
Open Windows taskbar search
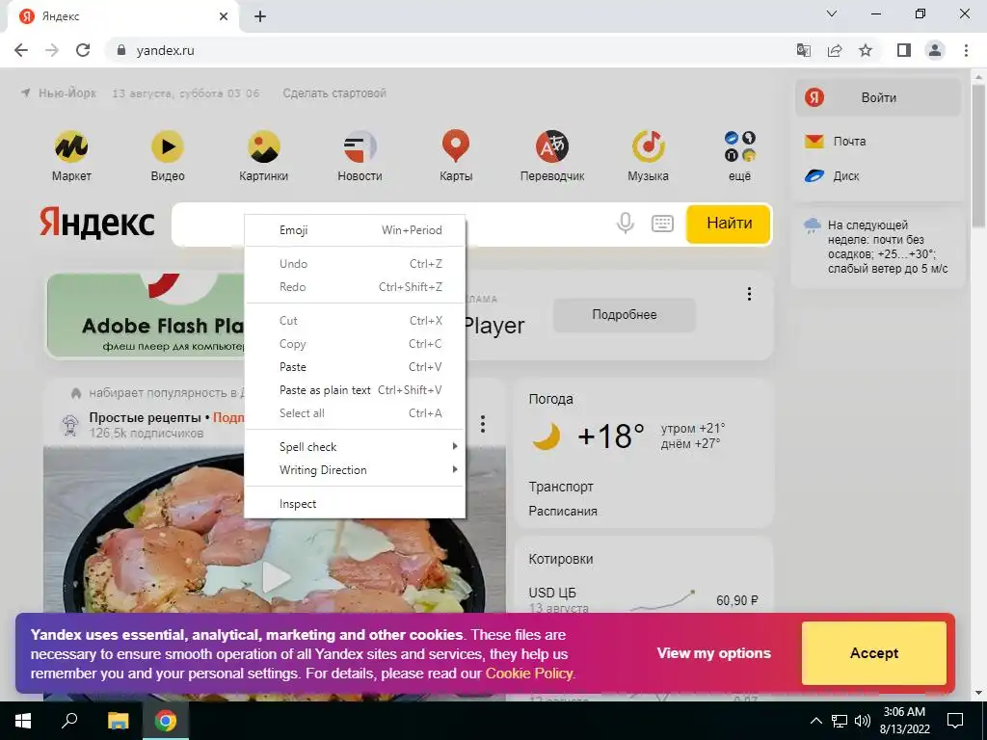pos(69,721)
